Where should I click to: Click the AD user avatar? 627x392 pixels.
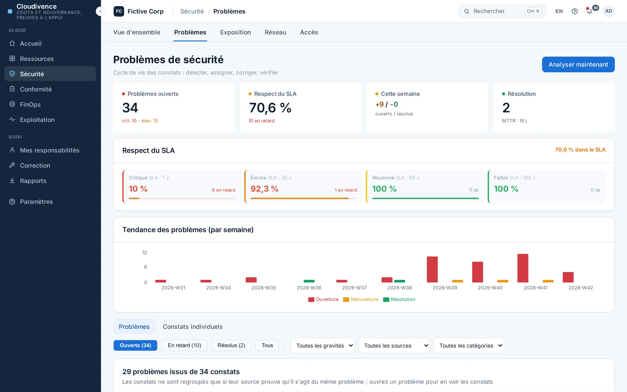[x=608, y=11]
